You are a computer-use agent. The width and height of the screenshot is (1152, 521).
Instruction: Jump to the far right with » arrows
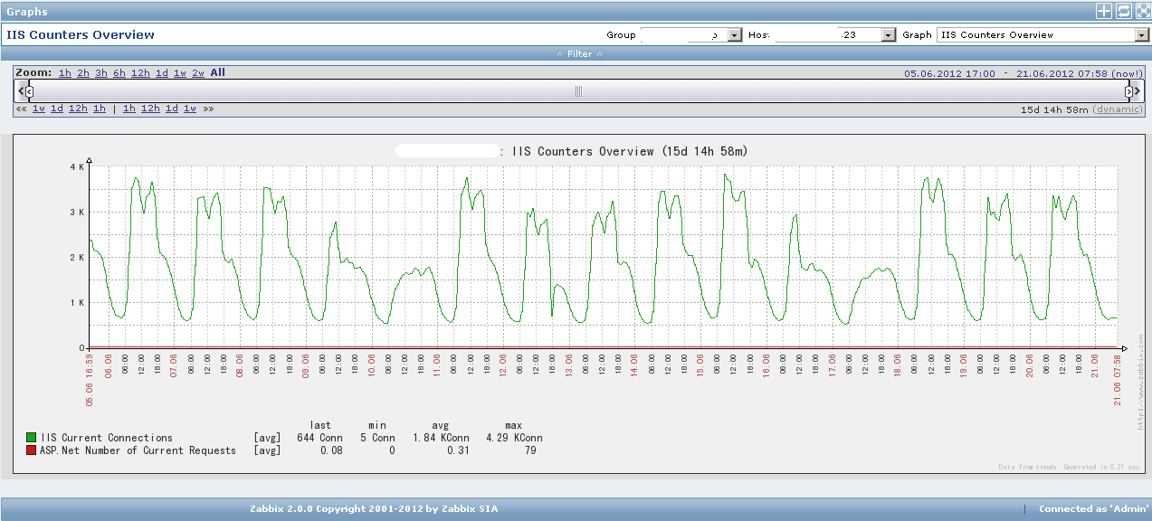pos(208,109)
